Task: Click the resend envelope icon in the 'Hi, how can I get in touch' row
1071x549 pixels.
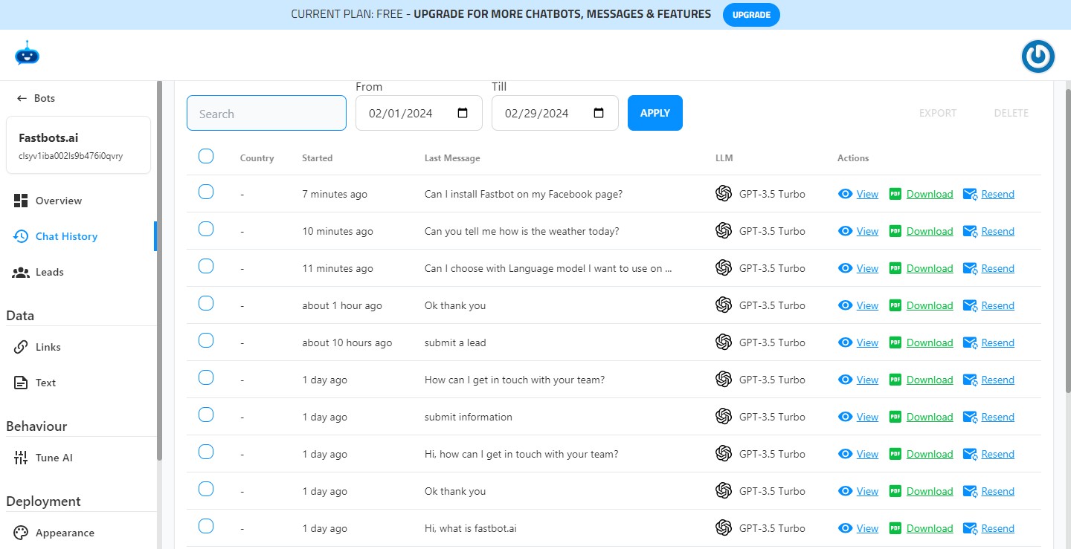Action: 970,454
